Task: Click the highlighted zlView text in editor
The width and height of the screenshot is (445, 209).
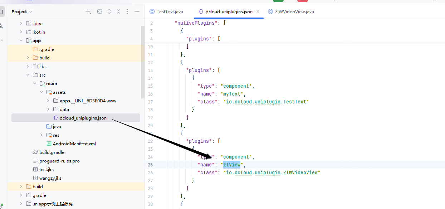Action: click(232, 165)
